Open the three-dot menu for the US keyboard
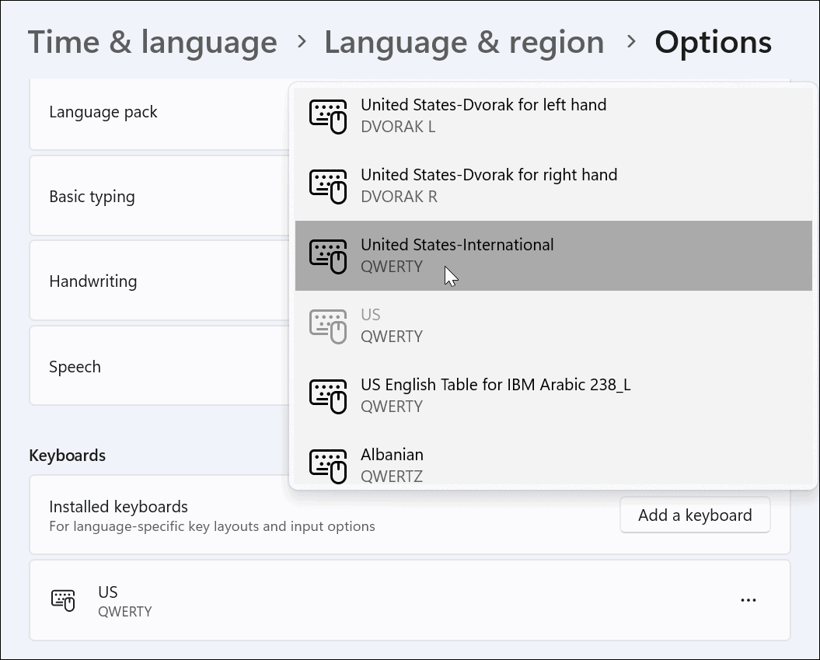 coord(748,599)
